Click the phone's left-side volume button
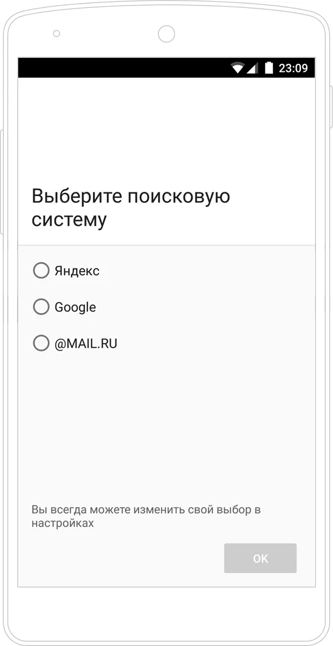The width and height of the screenshot is (333, 646). point(2,181)
